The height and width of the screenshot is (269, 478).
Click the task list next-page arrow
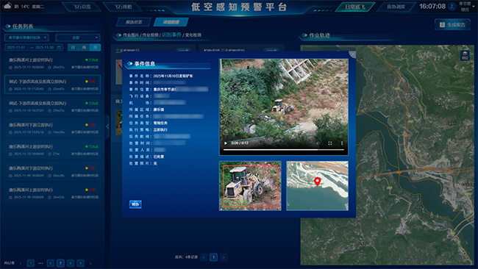[x=90, y=263]
